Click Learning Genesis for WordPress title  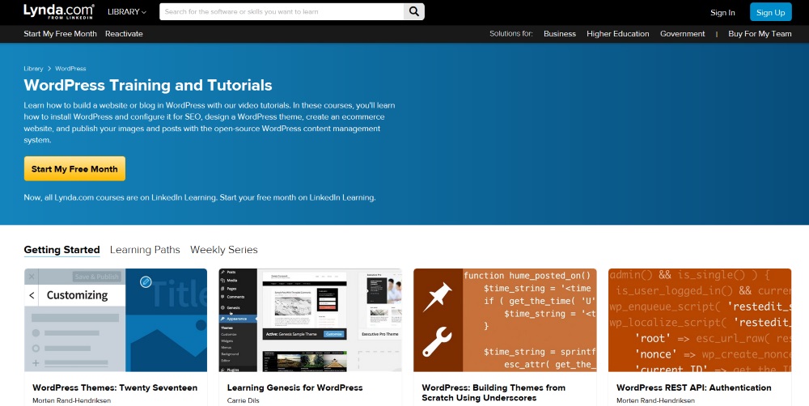click(x=294, y=387)
